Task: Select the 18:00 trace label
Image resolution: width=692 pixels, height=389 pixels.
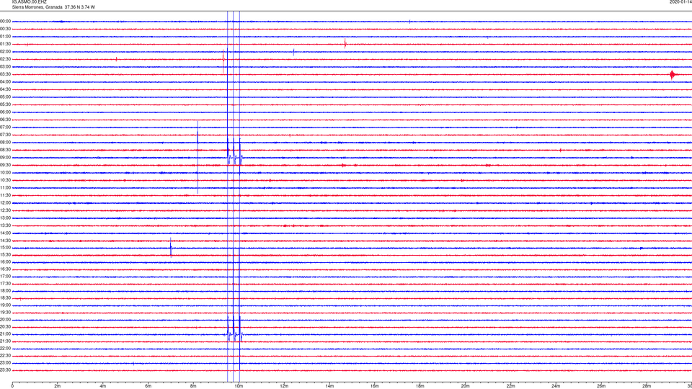Action: [x=6, y=291]
